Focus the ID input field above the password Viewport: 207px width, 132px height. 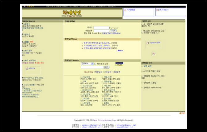(101, 28)
